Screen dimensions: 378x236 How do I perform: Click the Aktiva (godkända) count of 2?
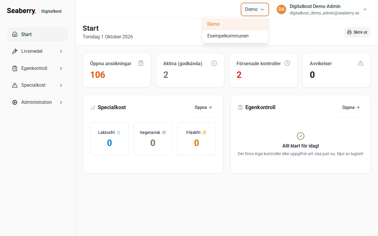(x=166, y=75)
